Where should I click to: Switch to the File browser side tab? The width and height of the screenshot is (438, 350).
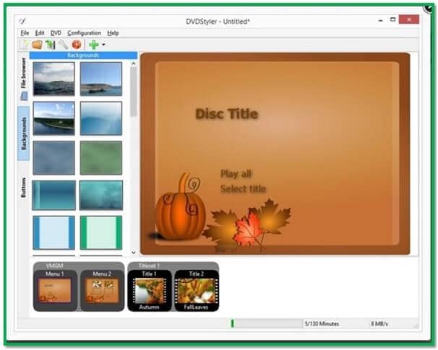[x=23, y=79]
